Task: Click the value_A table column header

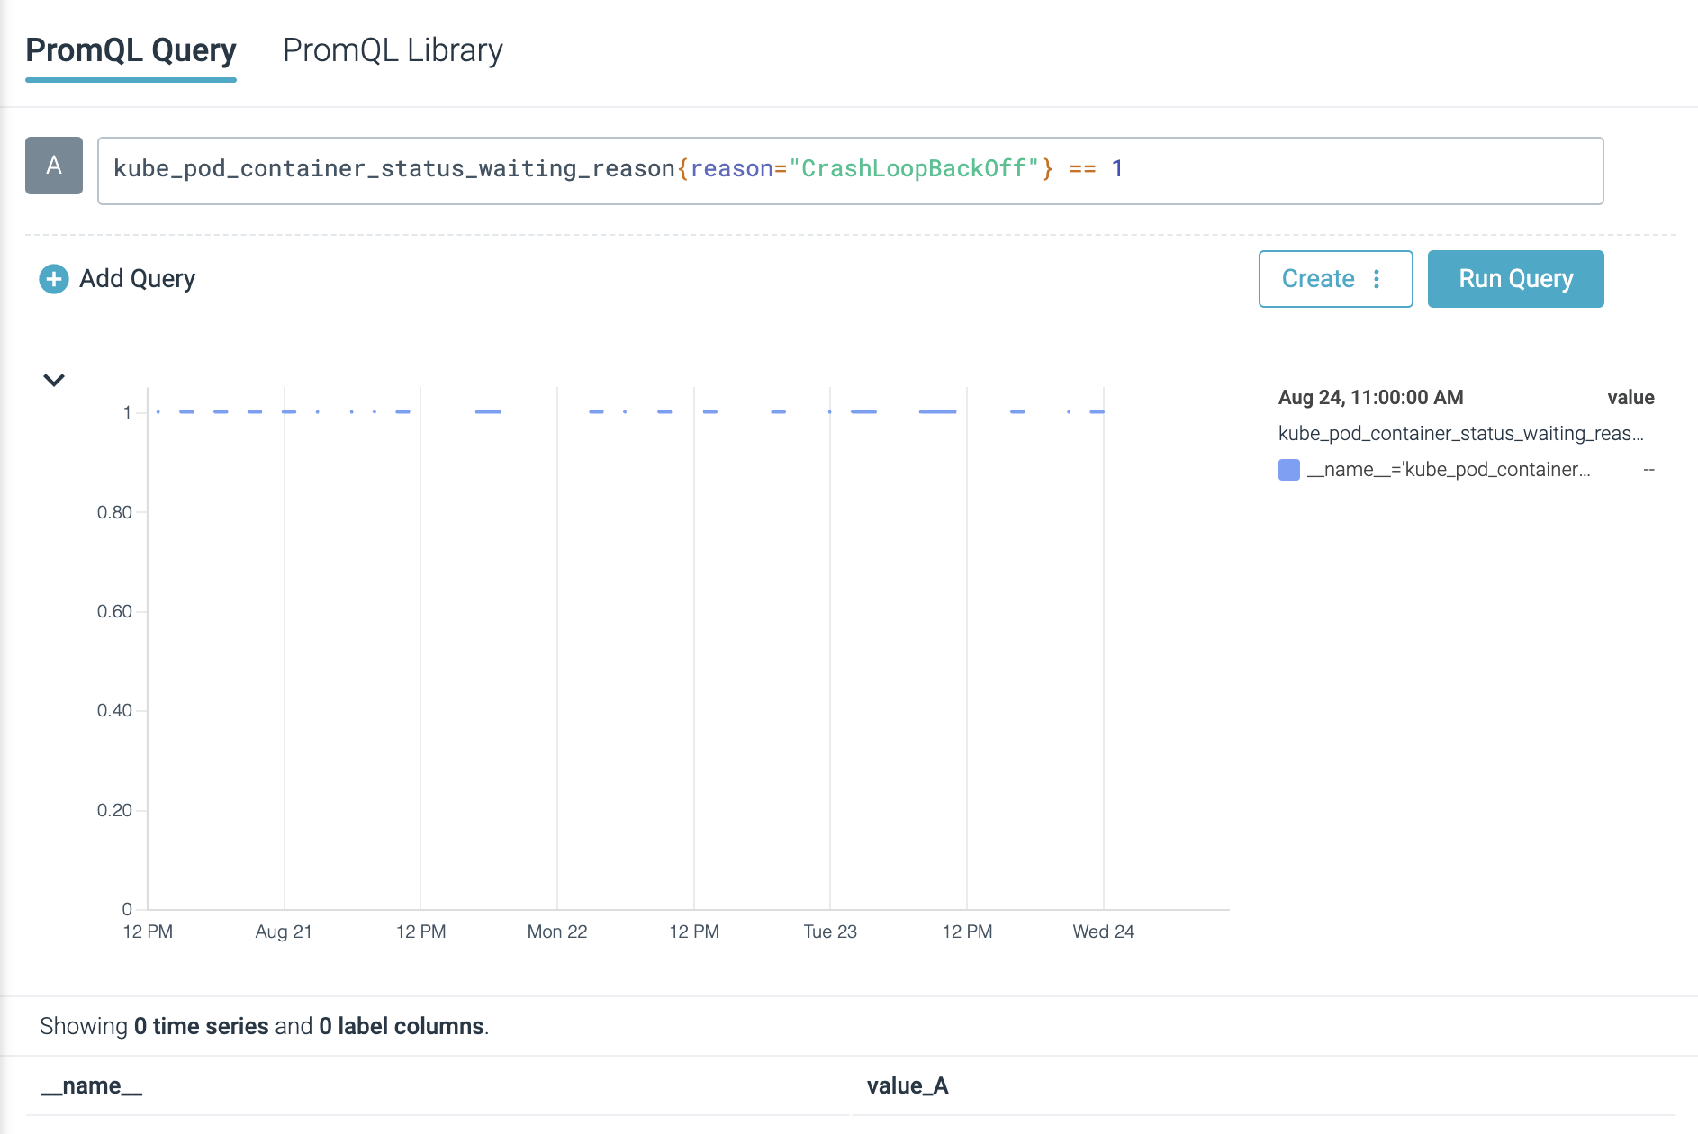Action: click(908, 1085)
